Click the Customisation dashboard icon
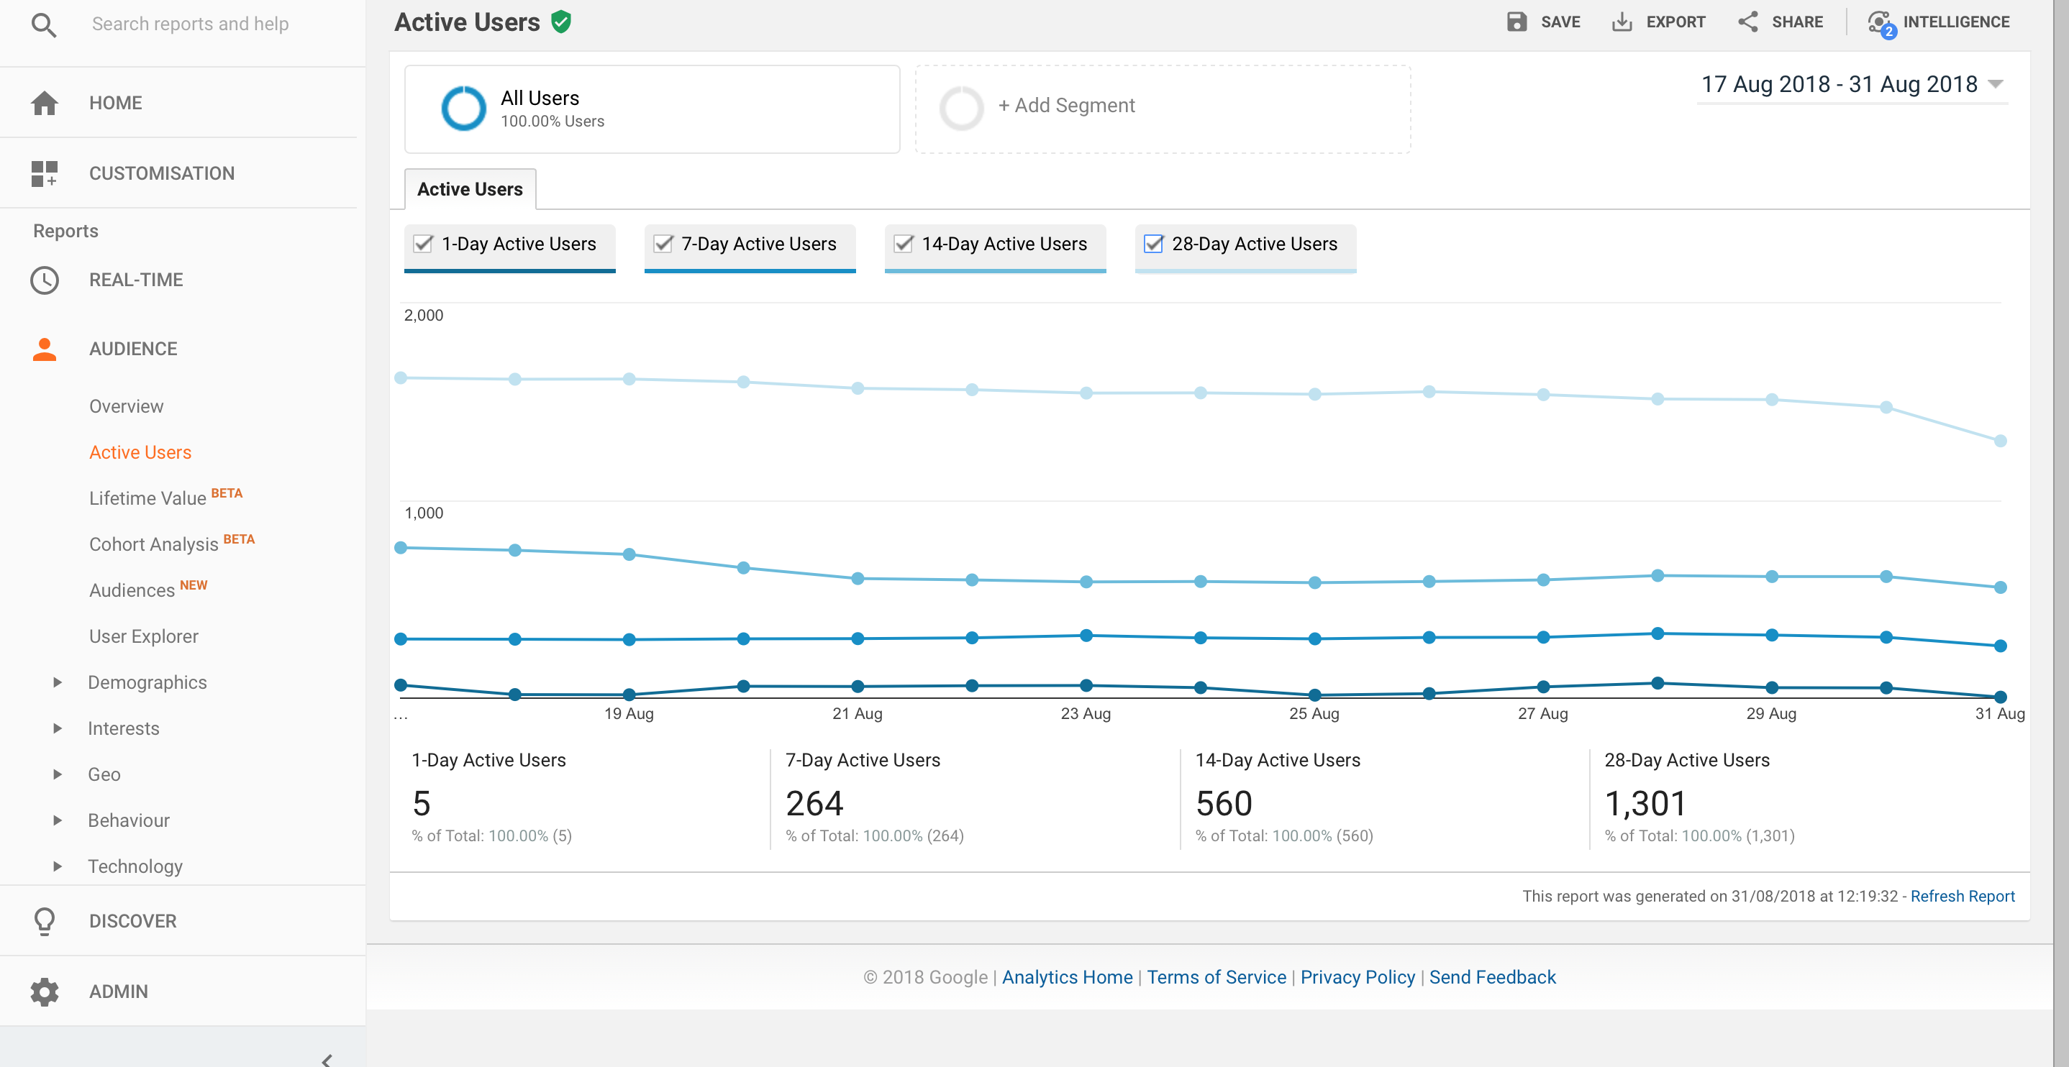Screen dimensions: 2069x1067 point(44,173)
